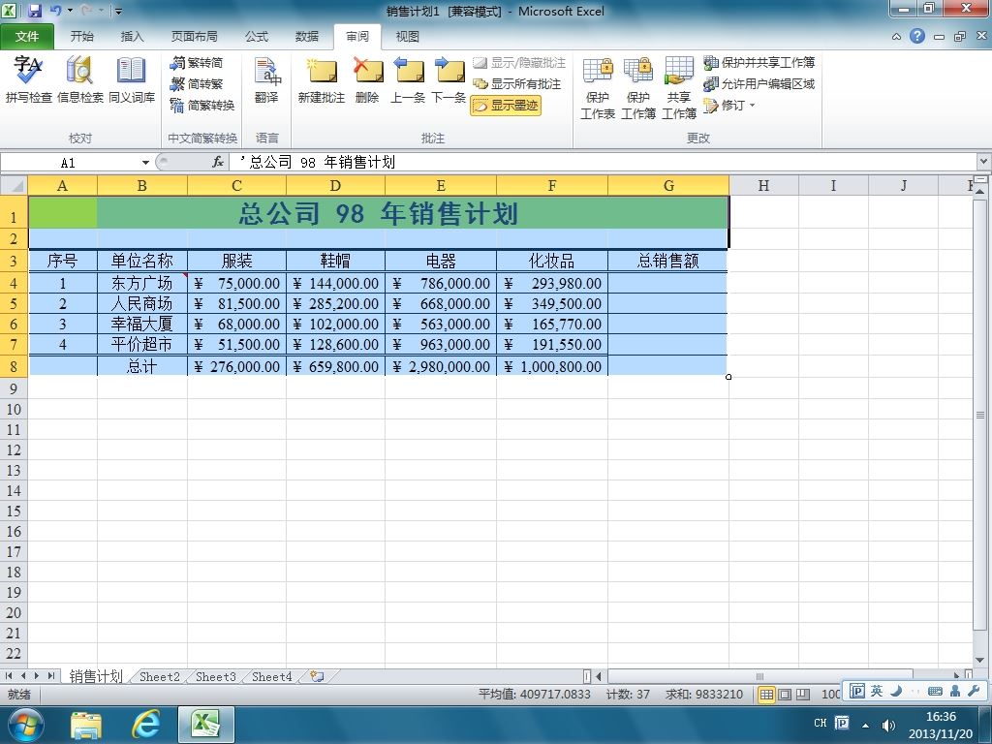Open the 文件 file menu
This screenshot has height=744, width=992.
[26, 36]
